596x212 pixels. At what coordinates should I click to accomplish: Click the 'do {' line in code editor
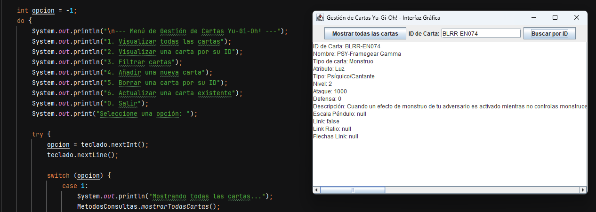tap(24, 21)
